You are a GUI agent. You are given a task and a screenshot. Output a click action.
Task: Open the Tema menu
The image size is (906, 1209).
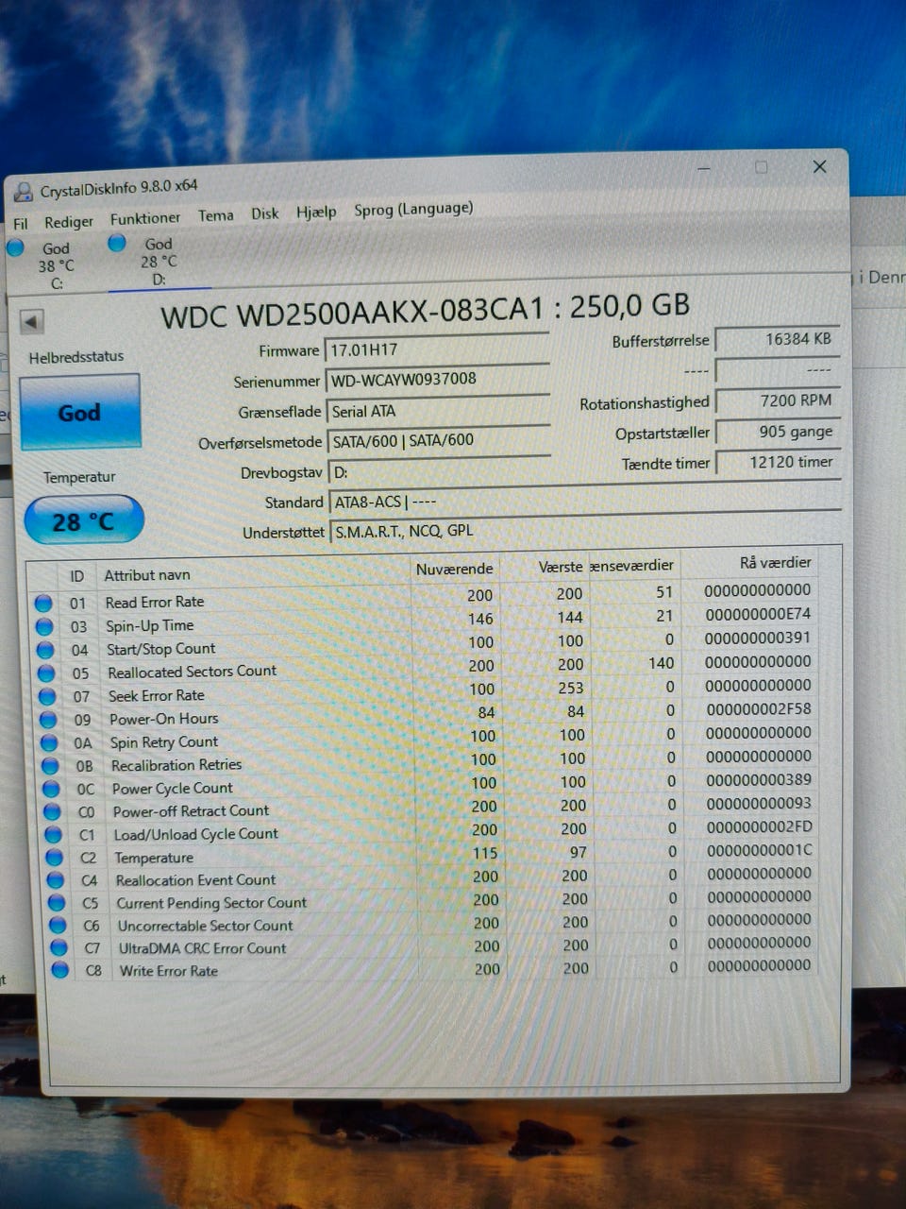[215, 215]
